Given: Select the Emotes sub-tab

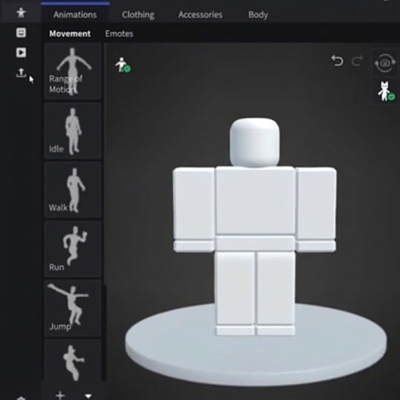Looking at the screenshot, I should coord(119,34).
